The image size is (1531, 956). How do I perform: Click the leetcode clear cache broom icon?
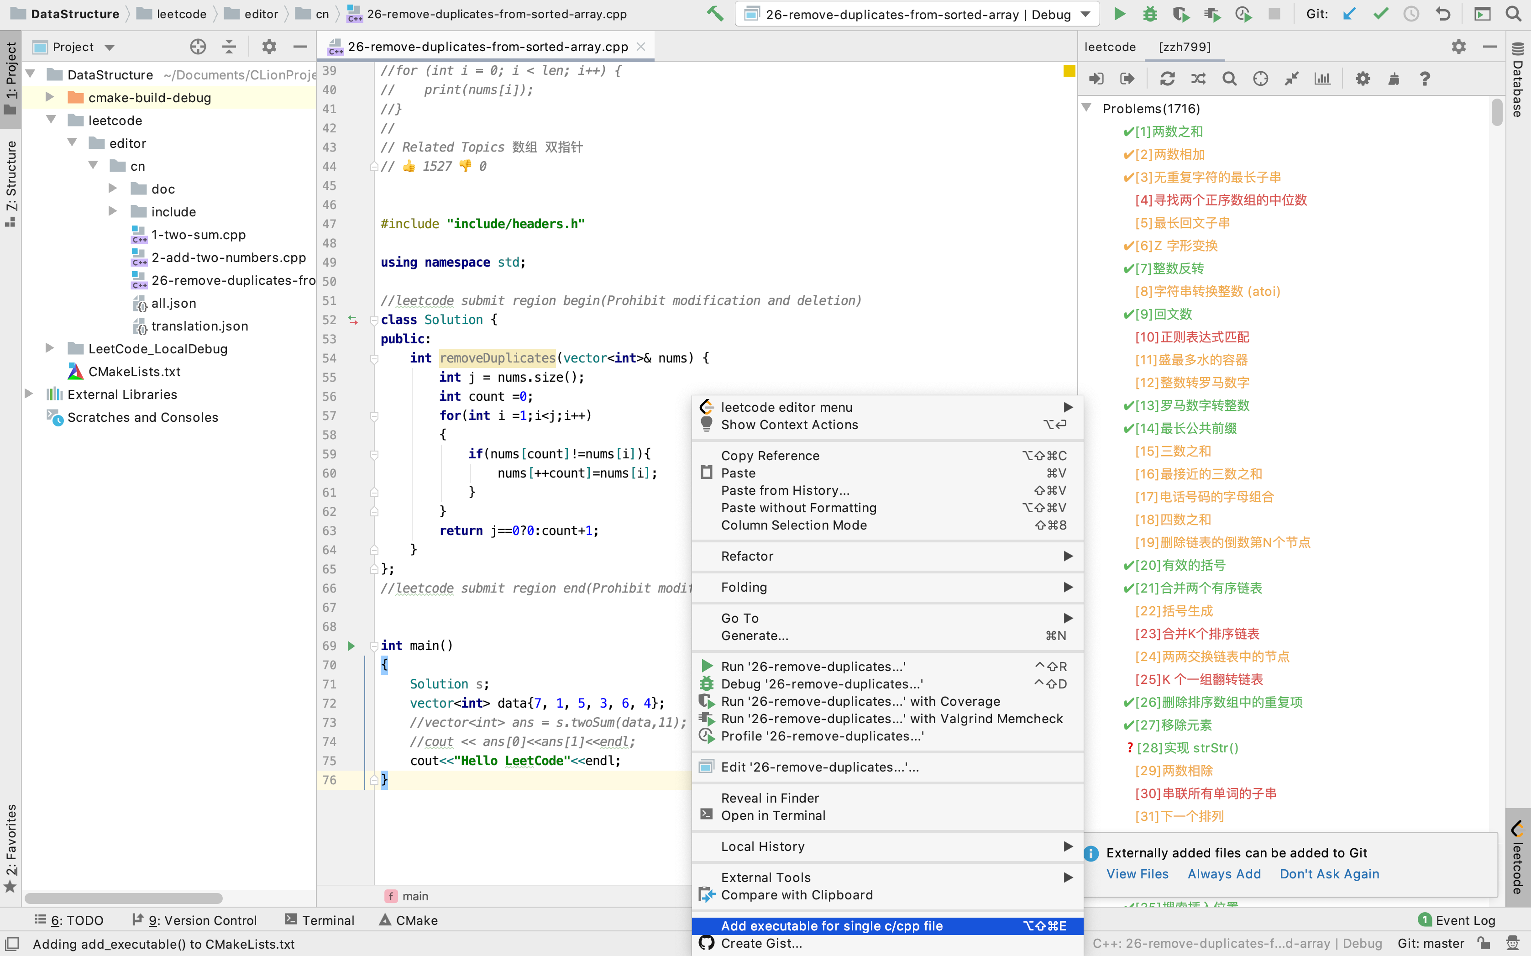[x=1393, y=79]
